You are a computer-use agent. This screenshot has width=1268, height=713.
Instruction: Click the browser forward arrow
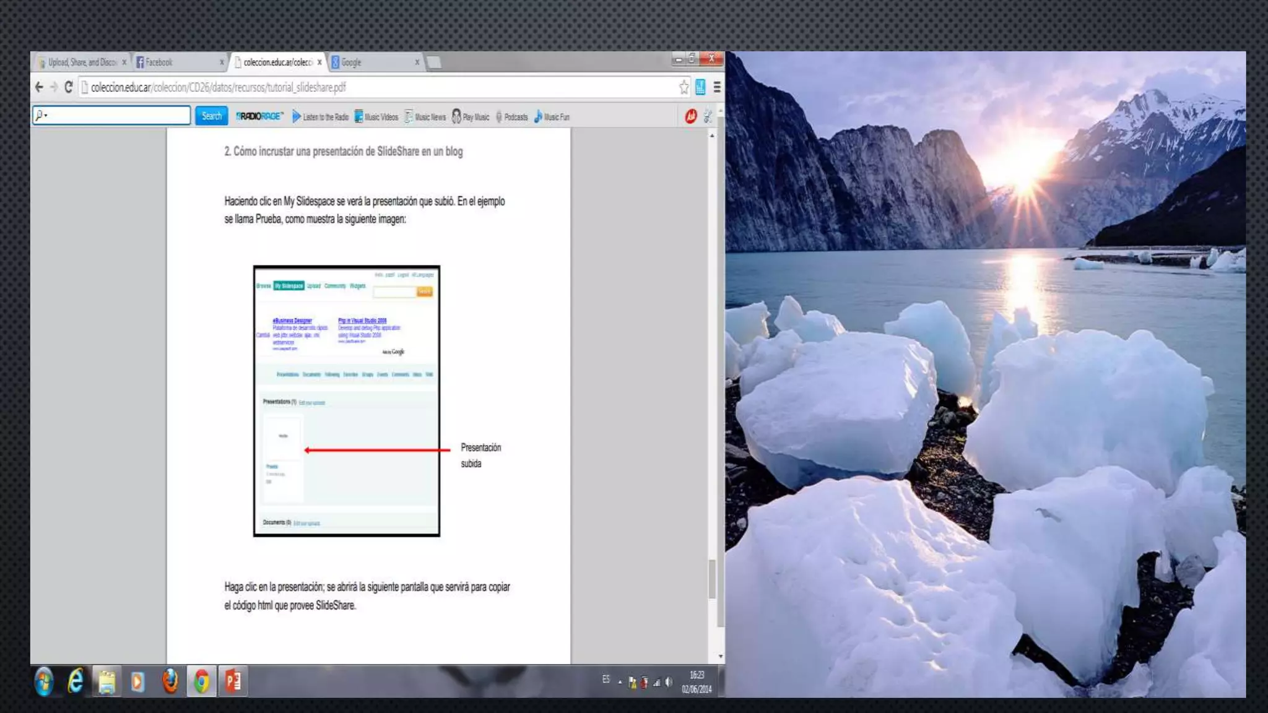[54, 87]
